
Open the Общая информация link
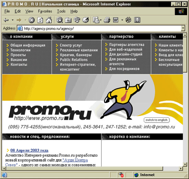[28, 45]
